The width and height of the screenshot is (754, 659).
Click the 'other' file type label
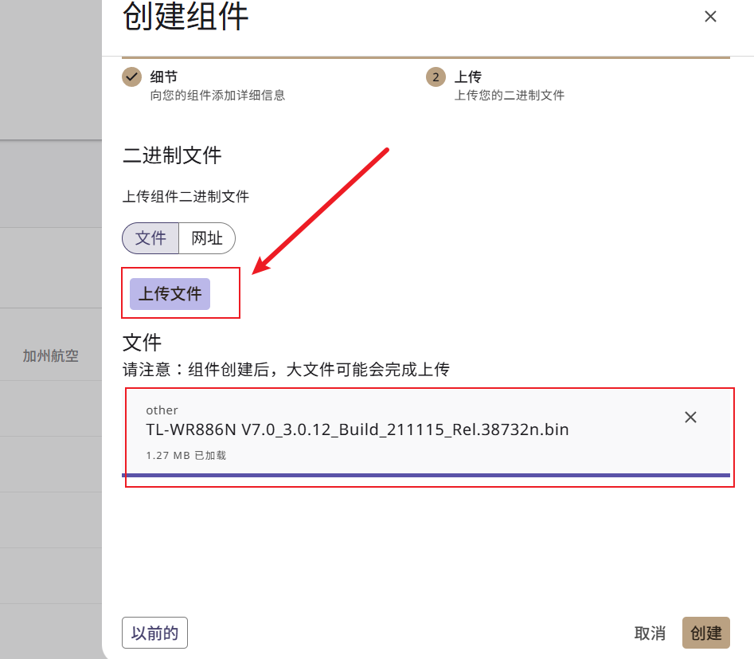(x=162, y=410)
